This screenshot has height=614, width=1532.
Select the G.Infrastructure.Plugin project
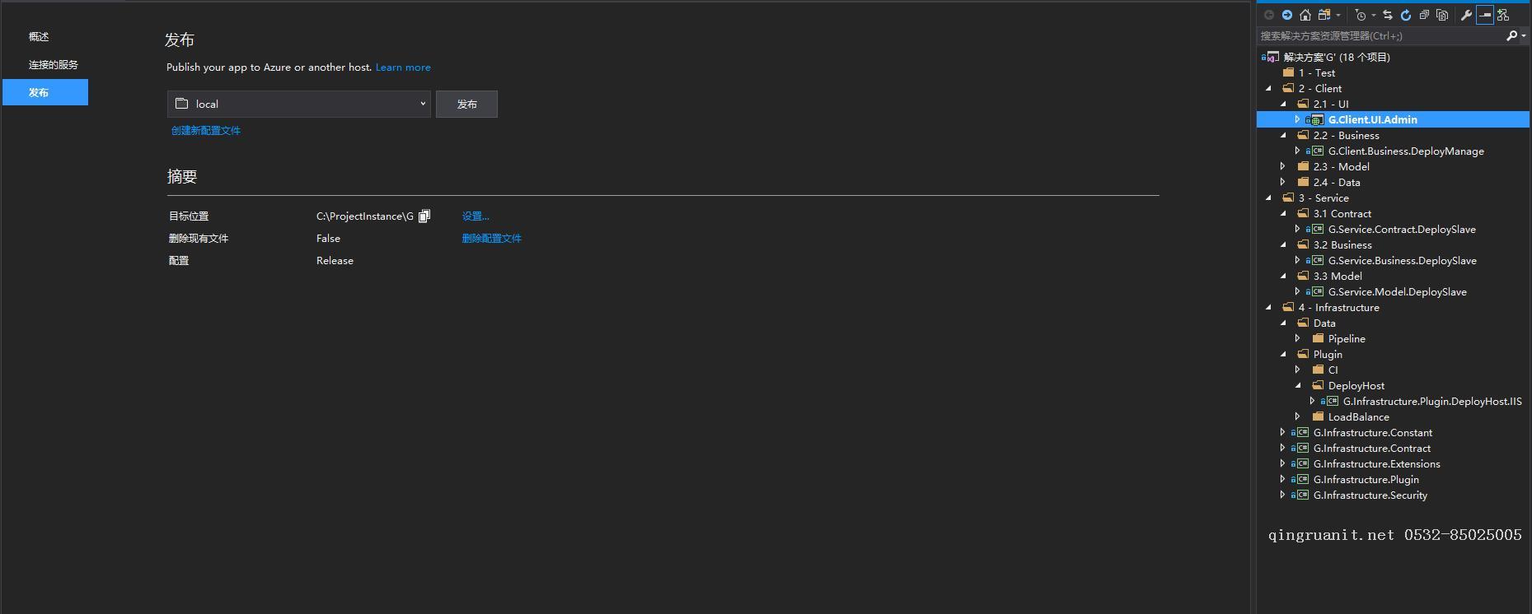point(1366,480)
